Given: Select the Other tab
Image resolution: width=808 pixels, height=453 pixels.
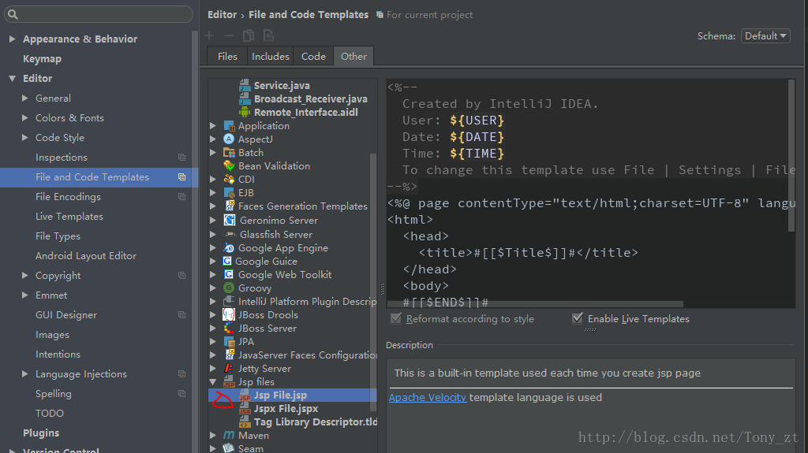Looking at the screenshot, I should coord(353,56).
